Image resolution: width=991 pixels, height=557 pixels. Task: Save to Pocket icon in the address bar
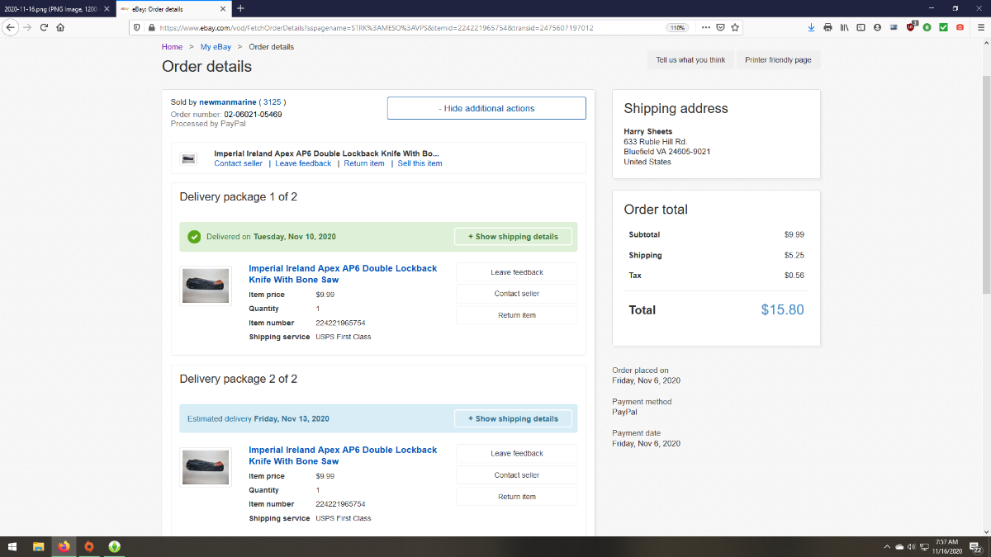[720, 27]
